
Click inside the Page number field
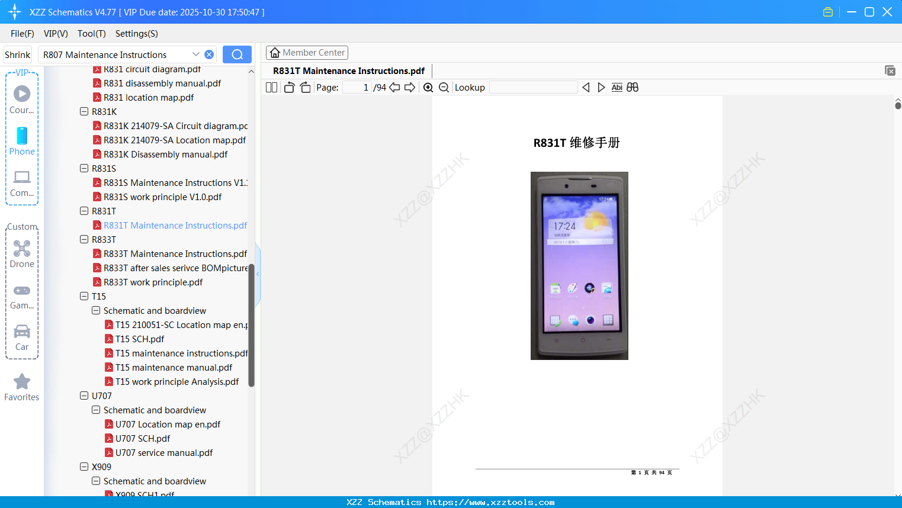click(x=357, y=87)
